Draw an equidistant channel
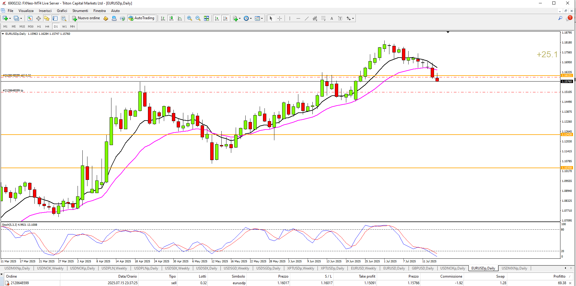Image resolution: width=576 pixels, height=286 pixels. coord(315,18)
